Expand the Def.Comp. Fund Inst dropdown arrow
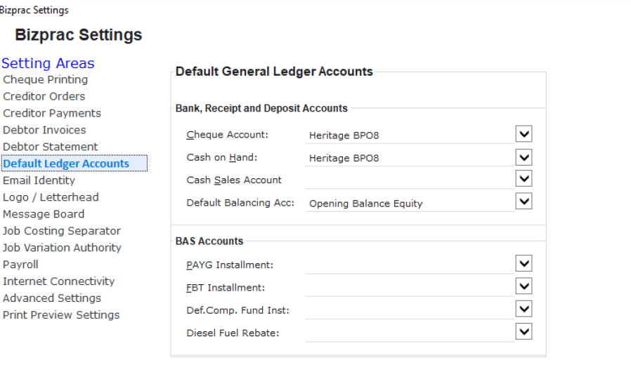631x372 pixels. pos(523,309)
